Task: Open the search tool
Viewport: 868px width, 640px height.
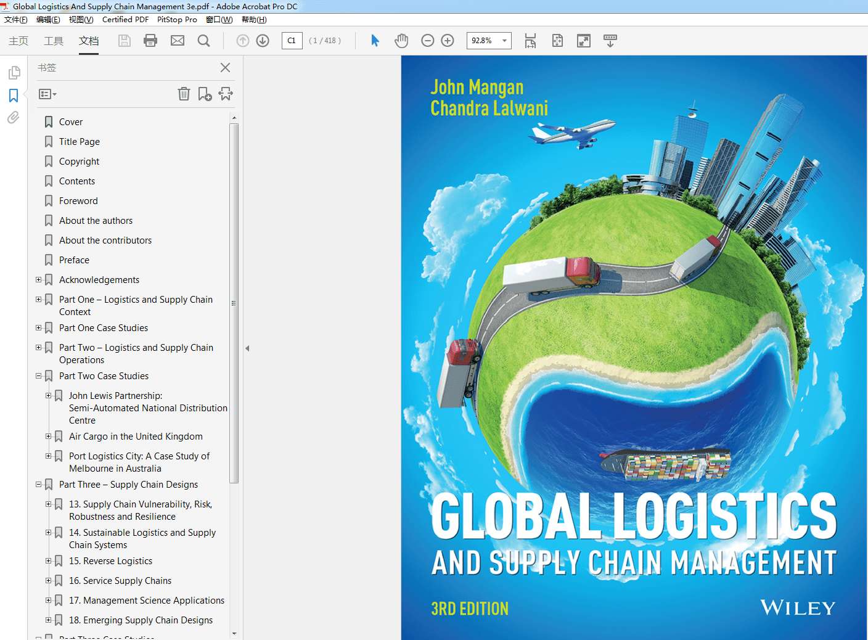Action: (x=203, y=41)
